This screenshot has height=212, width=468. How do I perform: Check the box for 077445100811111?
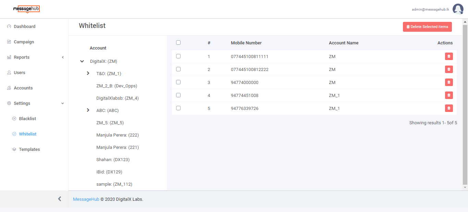click(x=178, y=56)
